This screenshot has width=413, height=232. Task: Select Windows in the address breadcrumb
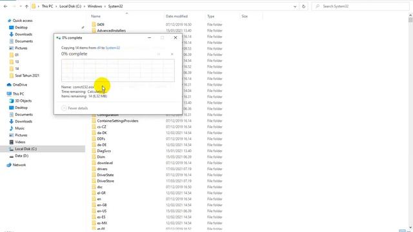(x=95, y=6)
